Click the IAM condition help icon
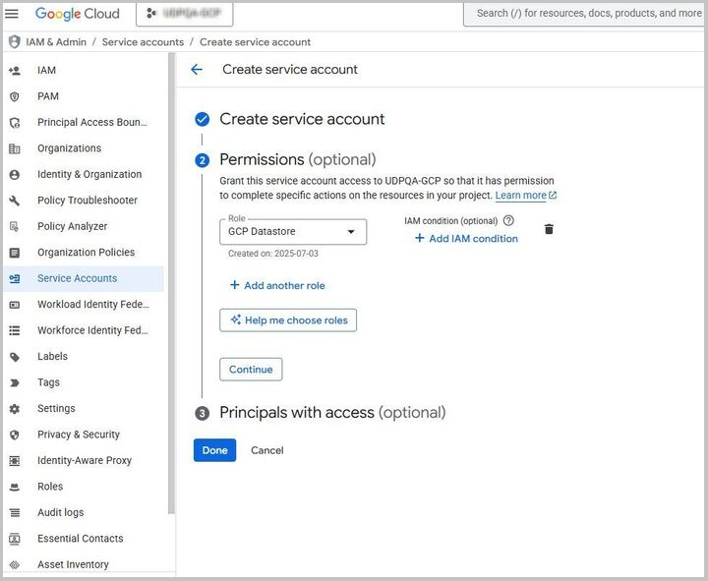 click(508, 221)
